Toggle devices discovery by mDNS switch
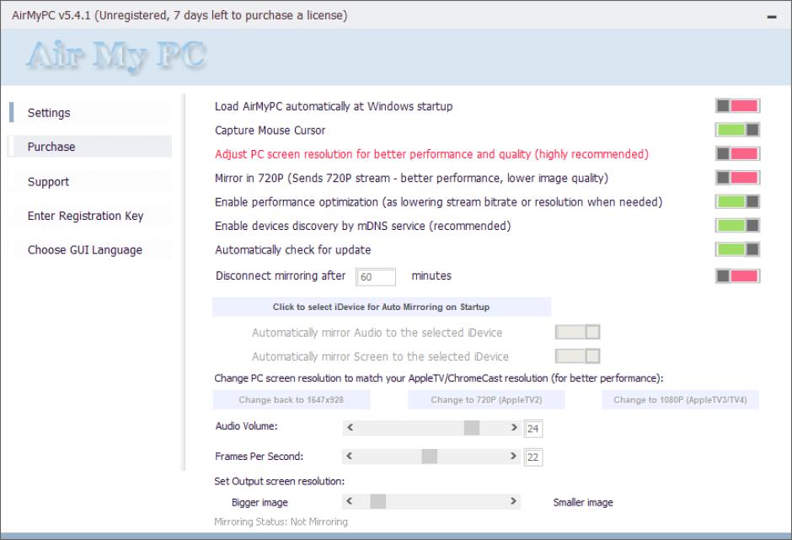This screenshot has width=792, height=540. click(737, 225)
